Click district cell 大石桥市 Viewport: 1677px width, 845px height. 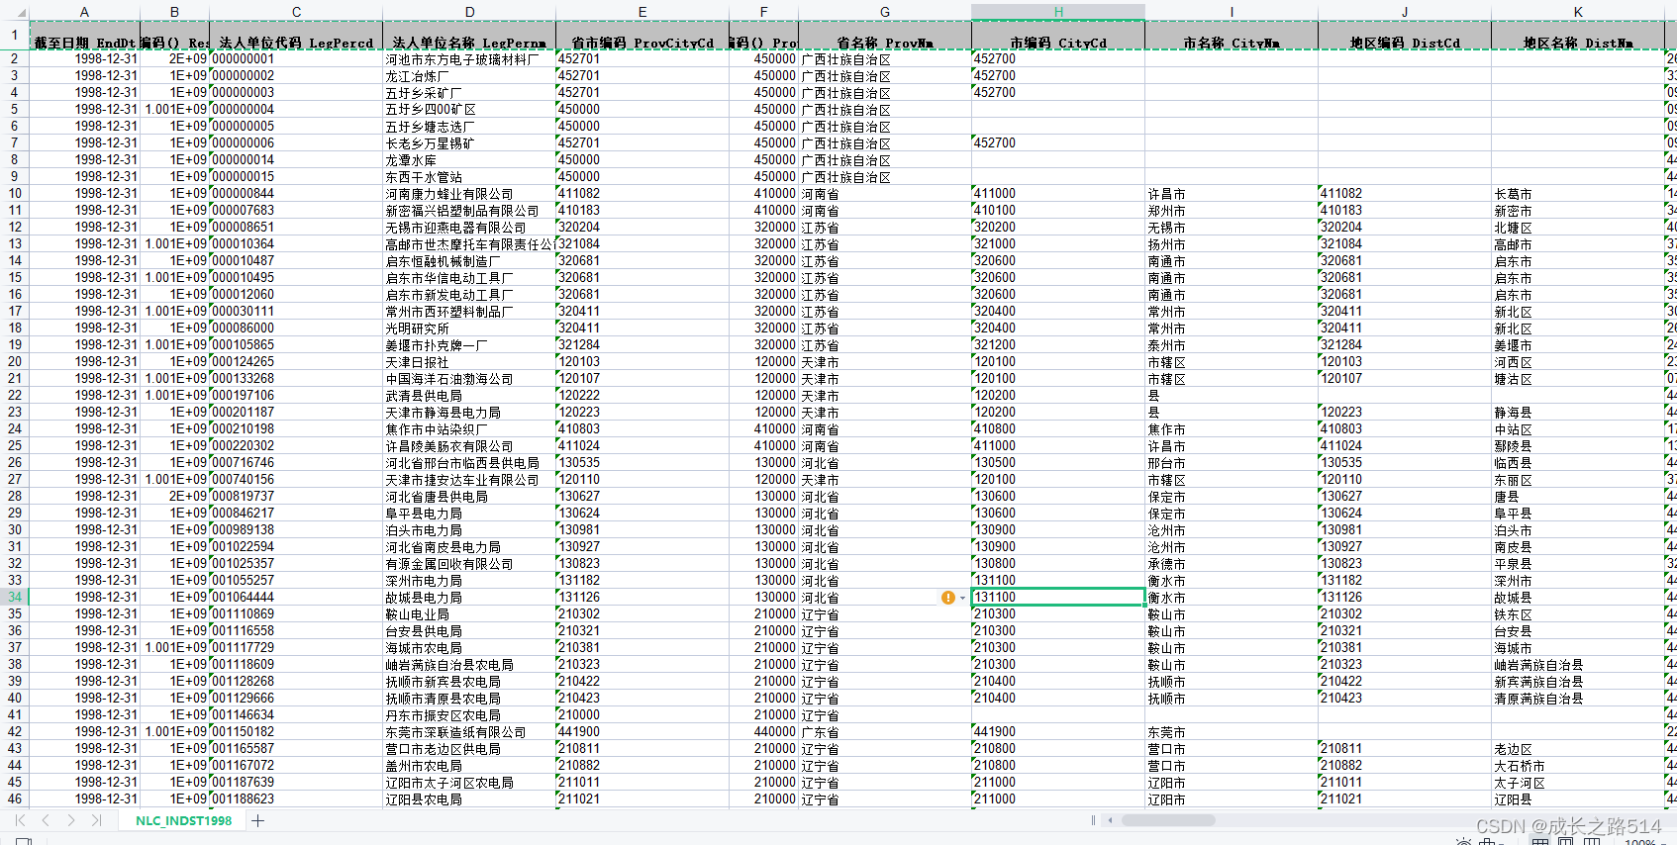coord(1578,766)
